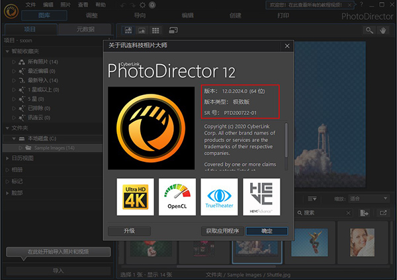This screenshot has width=397, height=280.
Task: Select the Metadata (元数据) tab
Action: pyautogui.click(x=85, y=29)
